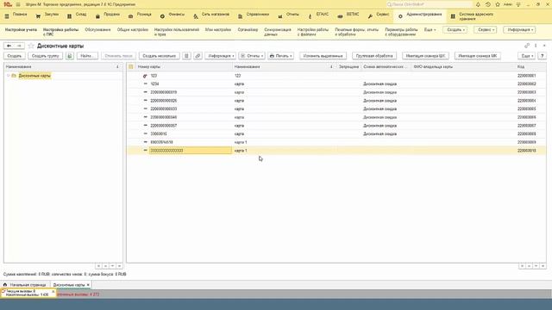Click Имитация сканера ШК button
This screenshot has height=310, width=552.
pyautogui.click(x=425, y=56)
